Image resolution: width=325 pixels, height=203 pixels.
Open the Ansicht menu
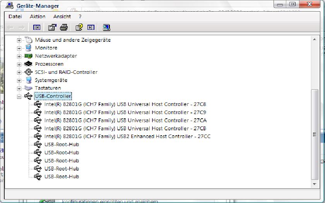[x=62, y=16]
